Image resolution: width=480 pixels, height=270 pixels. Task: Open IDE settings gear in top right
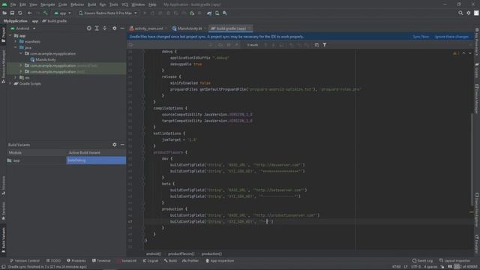tap(468, 13)
